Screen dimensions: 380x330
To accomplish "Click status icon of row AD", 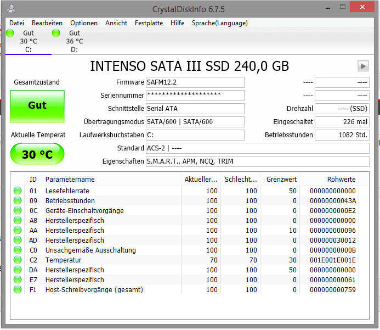I will [x=18, y=240].
